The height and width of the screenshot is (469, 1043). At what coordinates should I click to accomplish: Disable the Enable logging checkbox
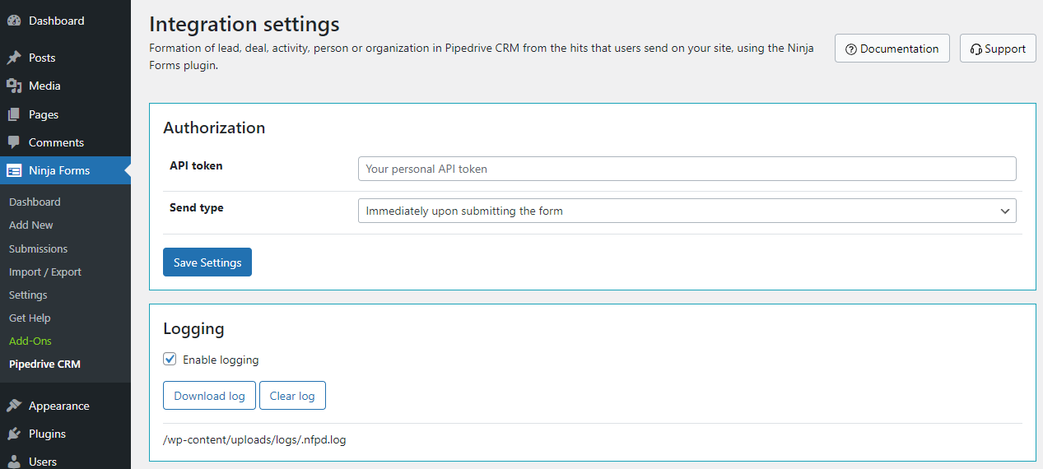(x=170, y=360)
